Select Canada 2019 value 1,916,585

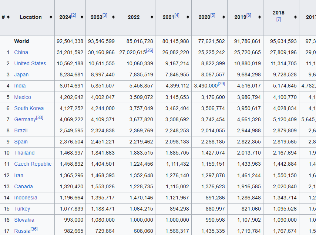point(249,186)
